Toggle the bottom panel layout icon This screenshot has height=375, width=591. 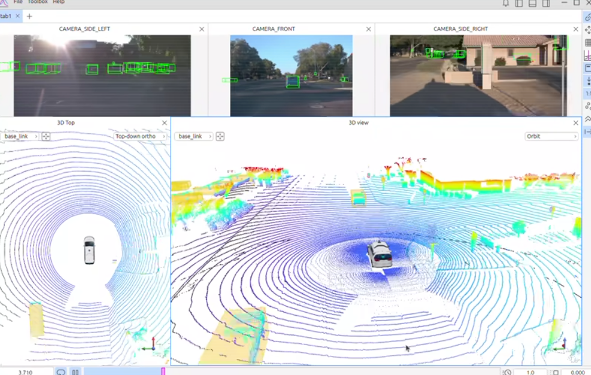(x=533, y=3)
